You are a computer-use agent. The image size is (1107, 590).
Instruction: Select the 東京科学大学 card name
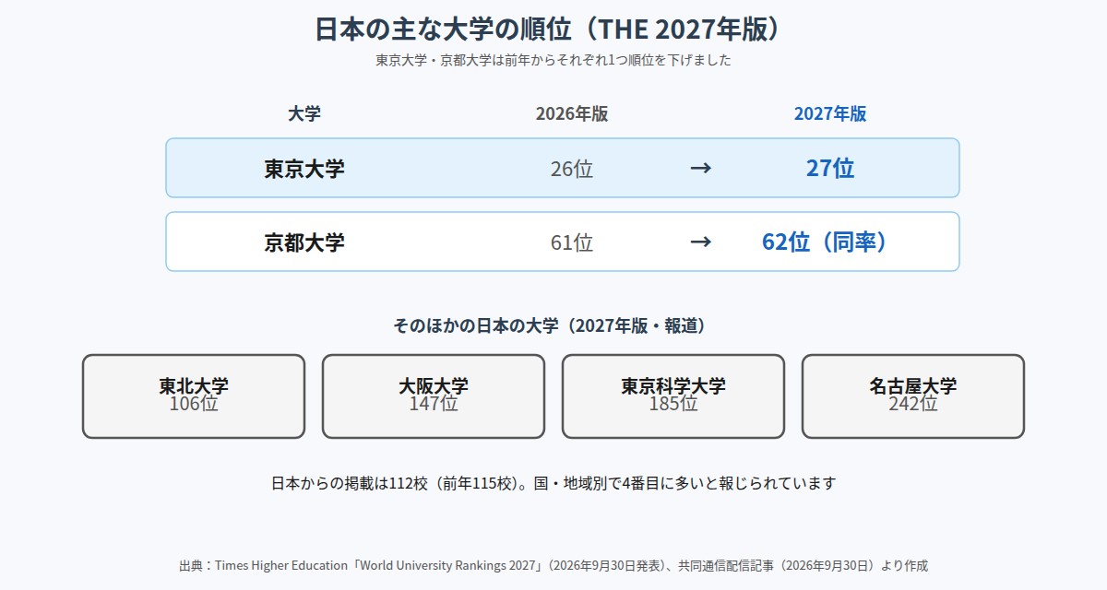pyautogui.click(x=673, y=386)
